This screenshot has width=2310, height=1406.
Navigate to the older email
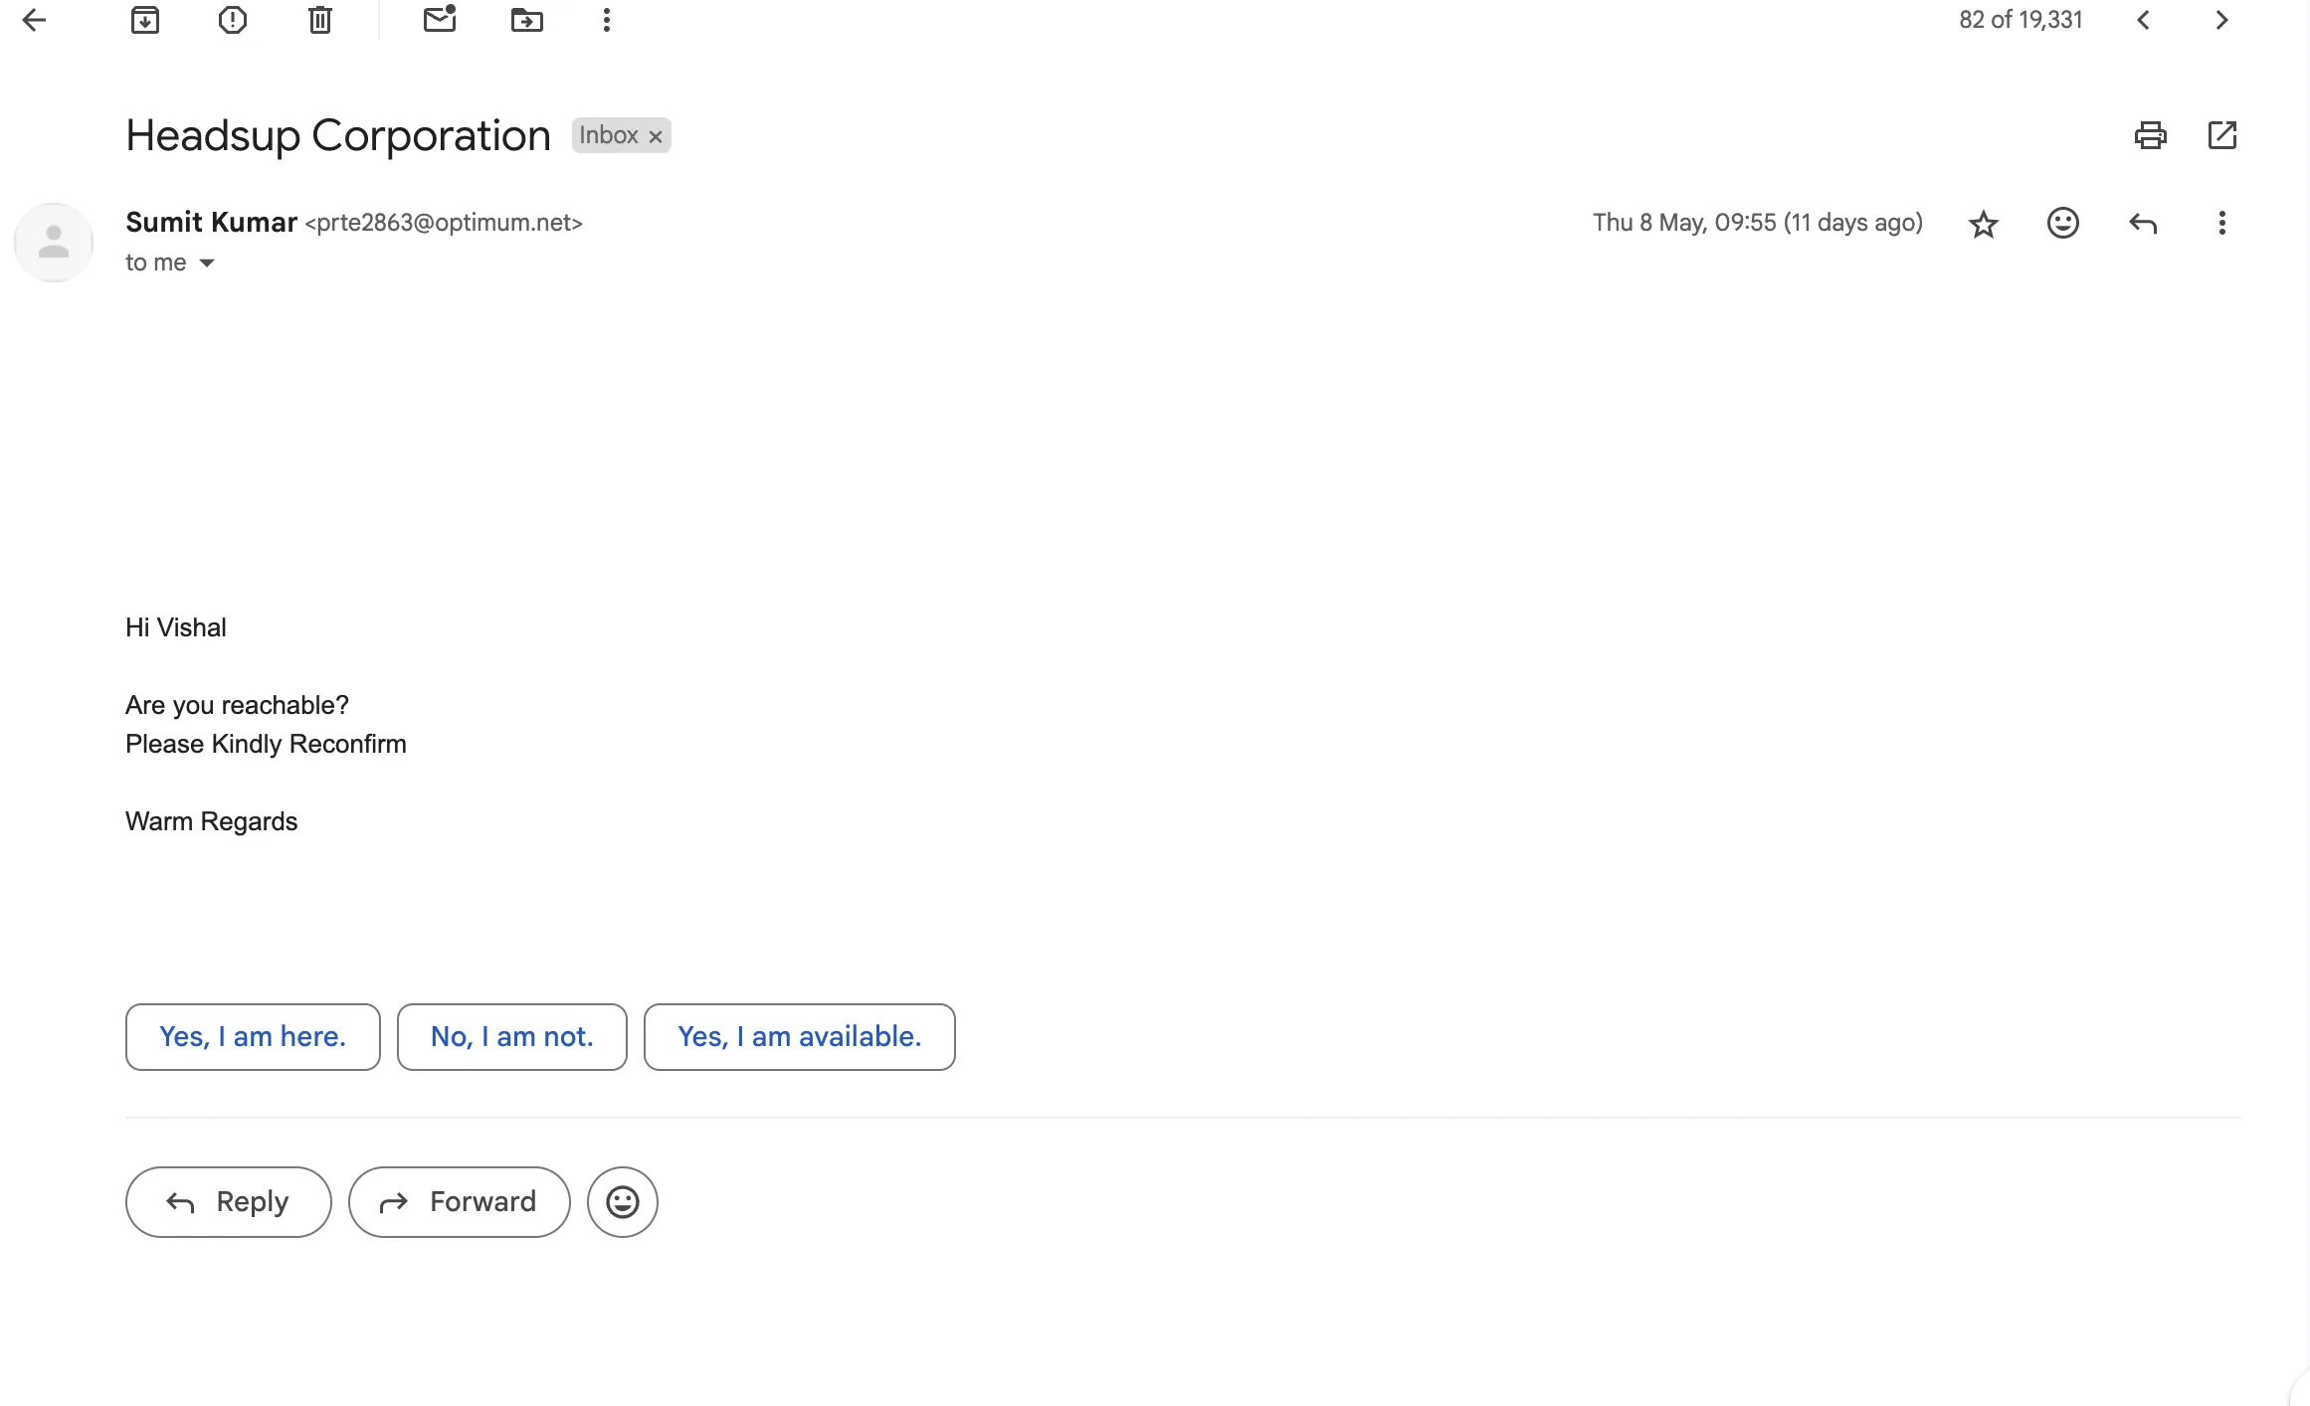pyautogui.click(x=2221, y=20)
